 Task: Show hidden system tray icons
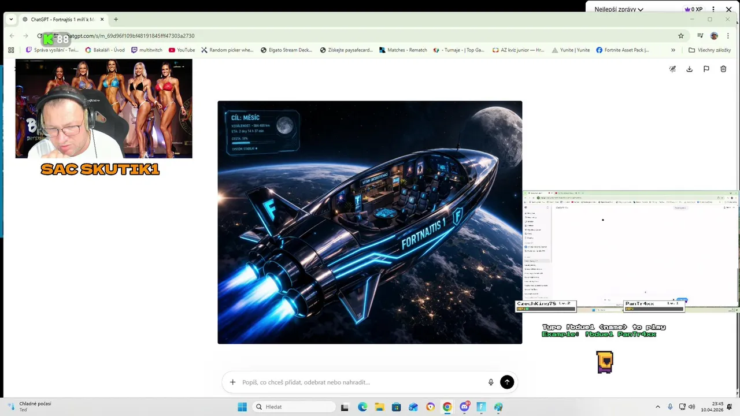tap(657, 407)
